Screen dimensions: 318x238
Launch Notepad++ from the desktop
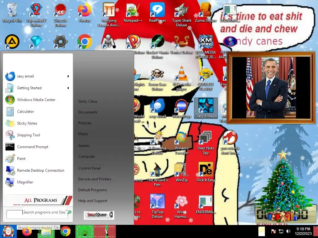[x=133, y=12]
